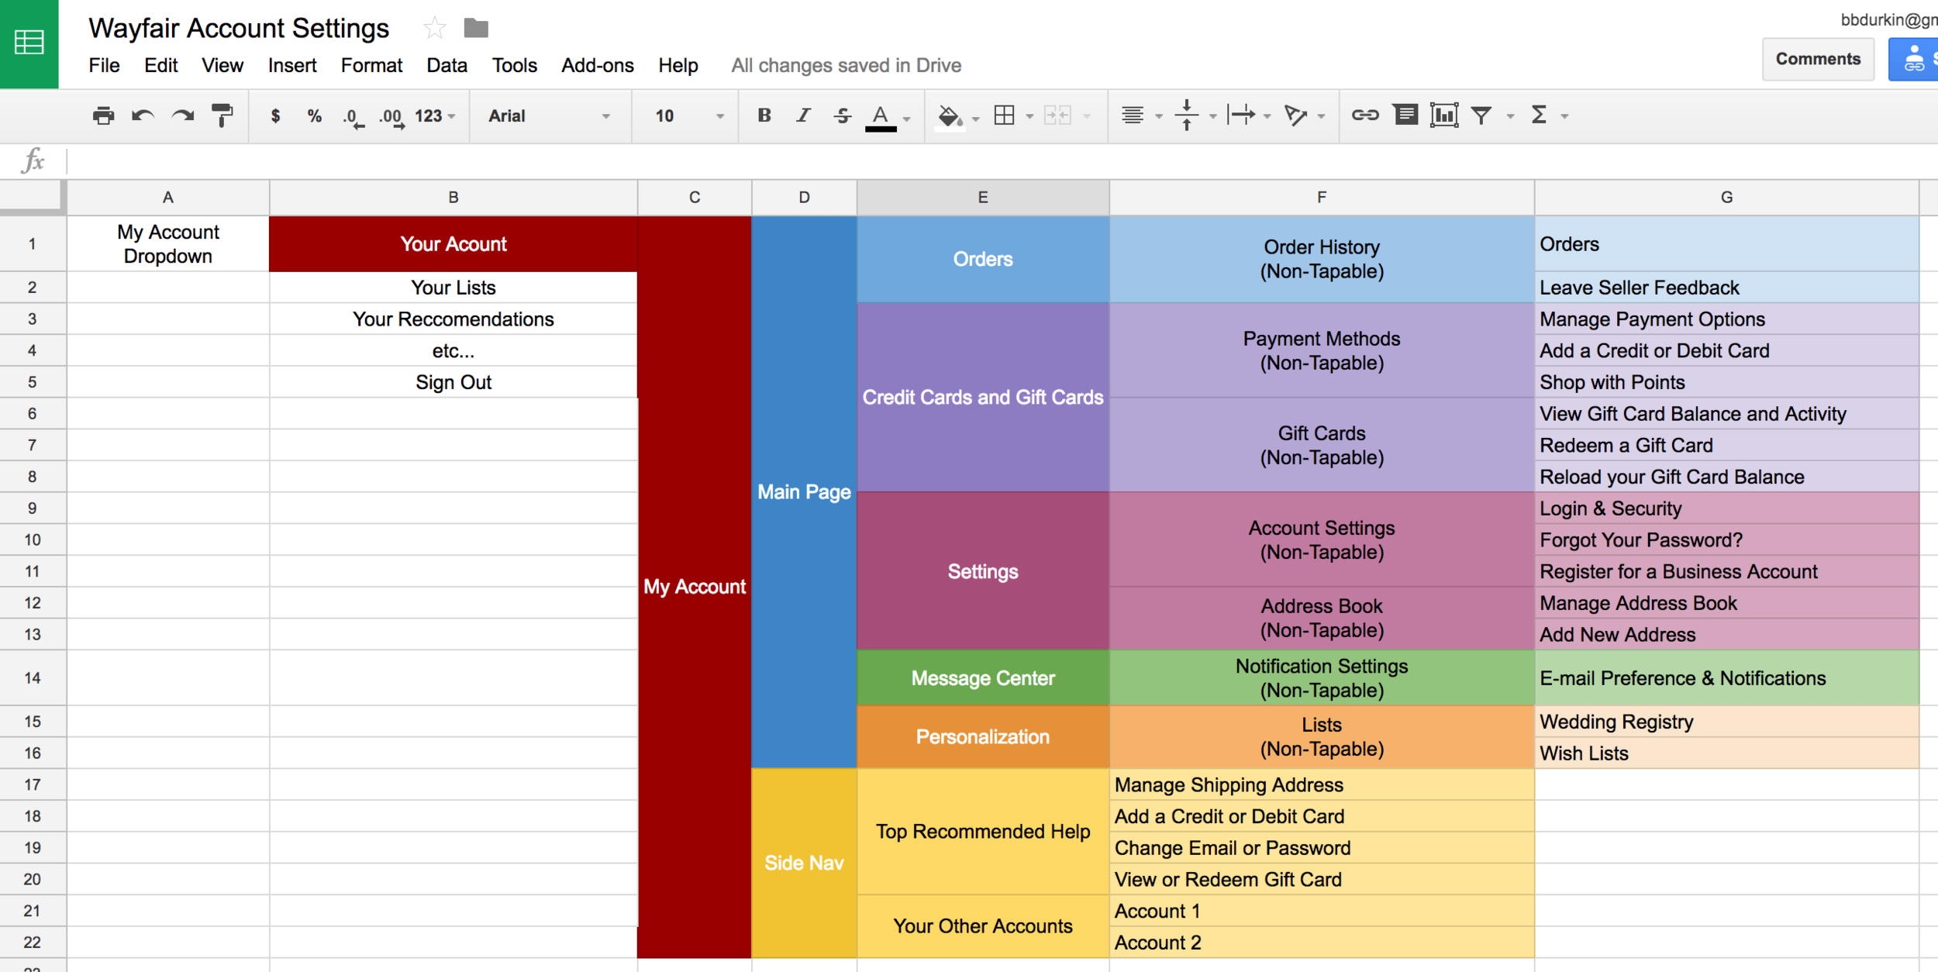Select column E header
1938x972 pixels.
(982, 198)
